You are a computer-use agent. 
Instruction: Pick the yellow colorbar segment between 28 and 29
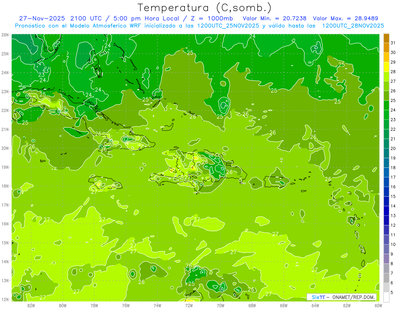(386, 67)
